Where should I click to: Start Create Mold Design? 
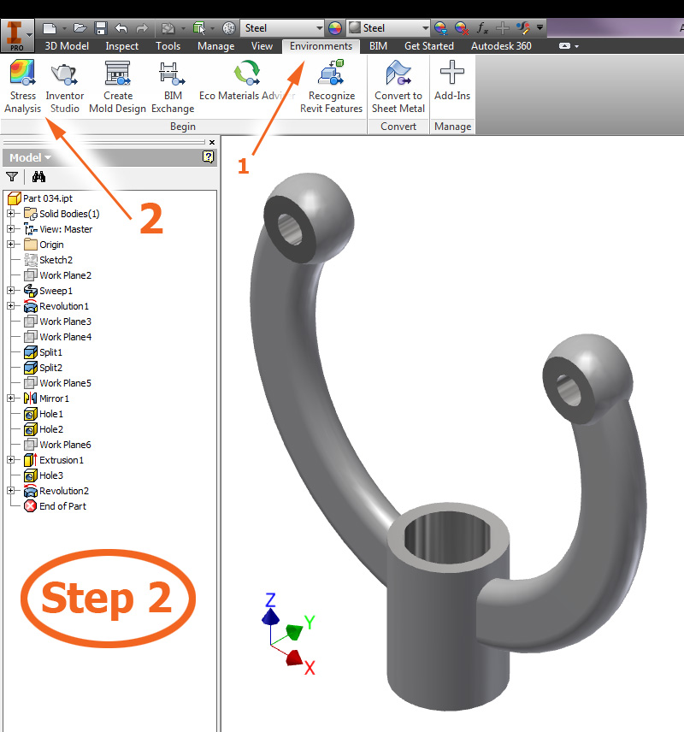[118, 86]
